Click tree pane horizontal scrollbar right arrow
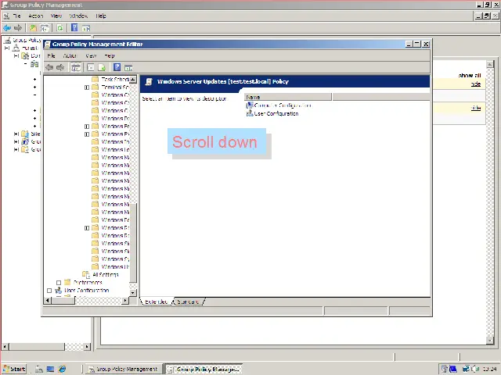This screenshot has height=375, width=501. pos(125,300)
